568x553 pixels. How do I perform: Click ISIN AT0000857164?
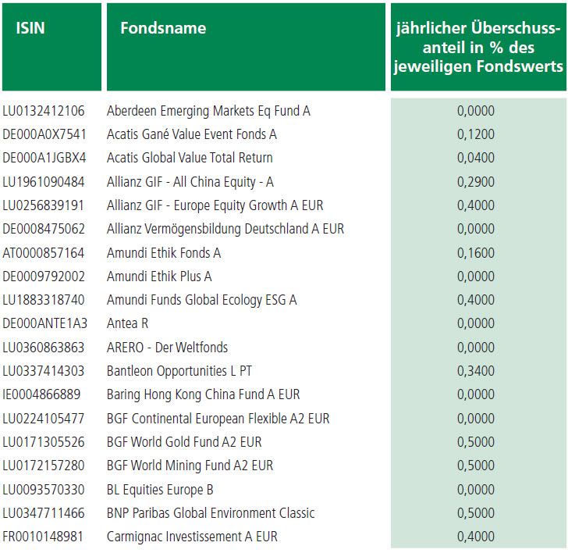click(x=44, y=253)
